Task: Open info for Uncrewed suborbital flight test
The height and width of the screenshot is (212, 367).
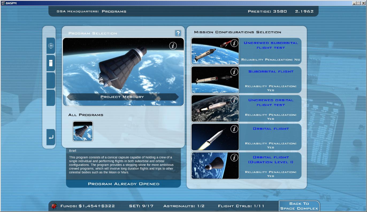Action: click(x=234, y=43)
